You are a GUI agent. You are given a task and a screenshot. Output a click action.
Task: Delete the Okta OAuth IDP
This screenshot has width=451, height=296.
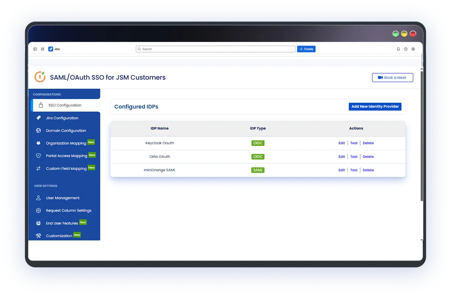[368, 157]
